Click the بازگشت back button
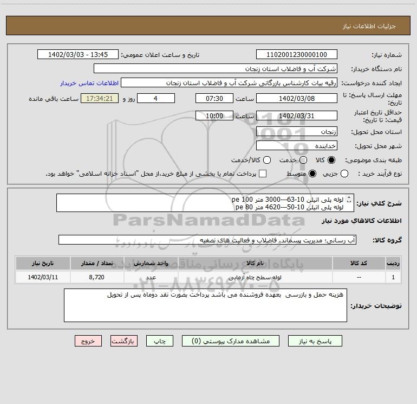This screenshot has width=417, height=404. pos(124,341)
